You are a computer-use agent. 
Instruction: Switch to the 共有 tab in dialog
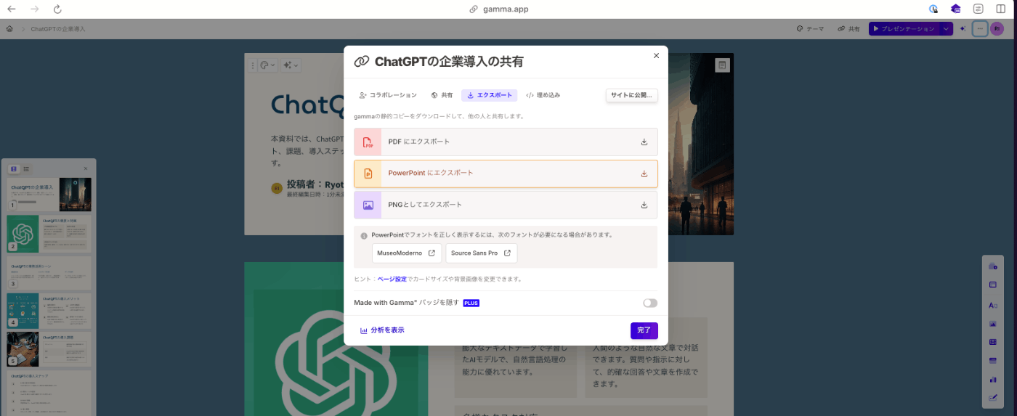tap(442, 95)
